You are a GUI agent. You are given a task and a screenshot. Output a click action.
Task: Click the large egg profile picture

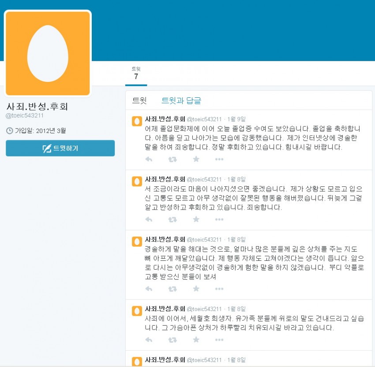(48, 53)
